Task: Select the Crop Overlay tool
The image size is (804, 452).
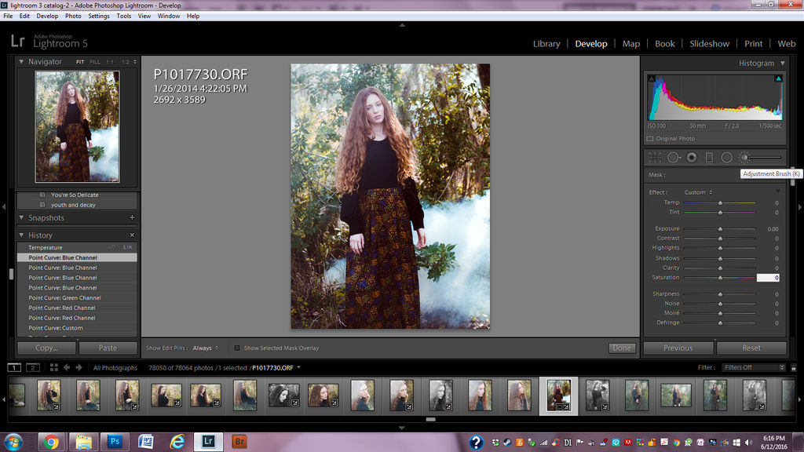Action: coord(655,158)
